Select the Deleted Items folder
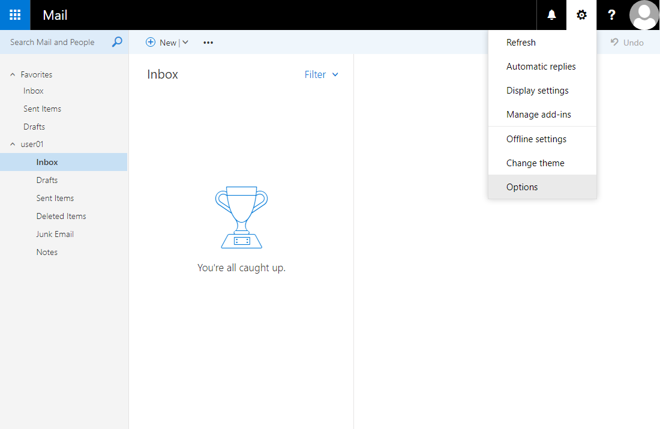The height and width of the screenshot is (429, 660). (x=62, y=216)
